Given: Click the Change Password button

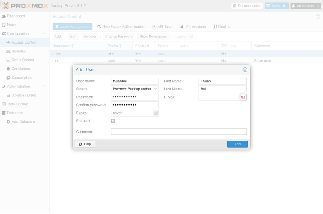Looking at the screenshot, I should (x=119, y=37).
